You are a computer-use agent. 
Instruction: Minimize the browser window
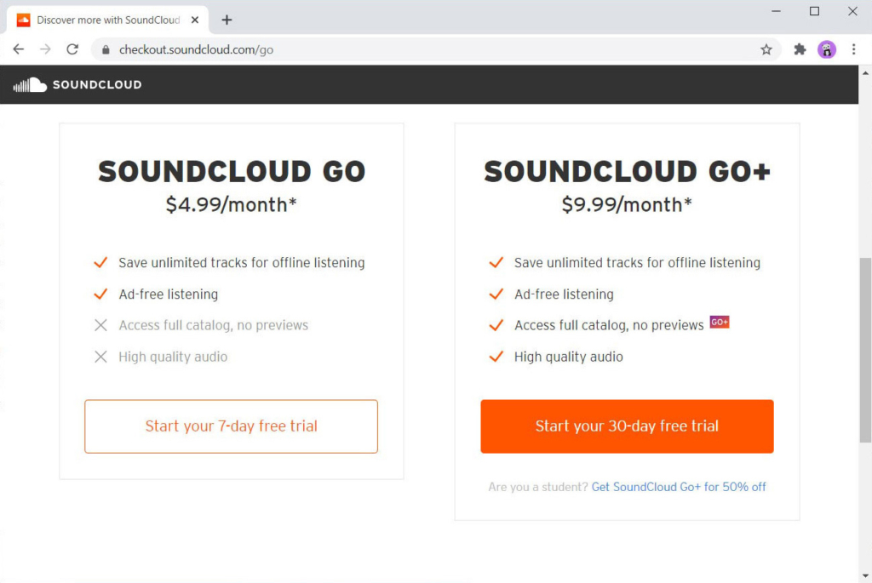(x=777, y=11)
